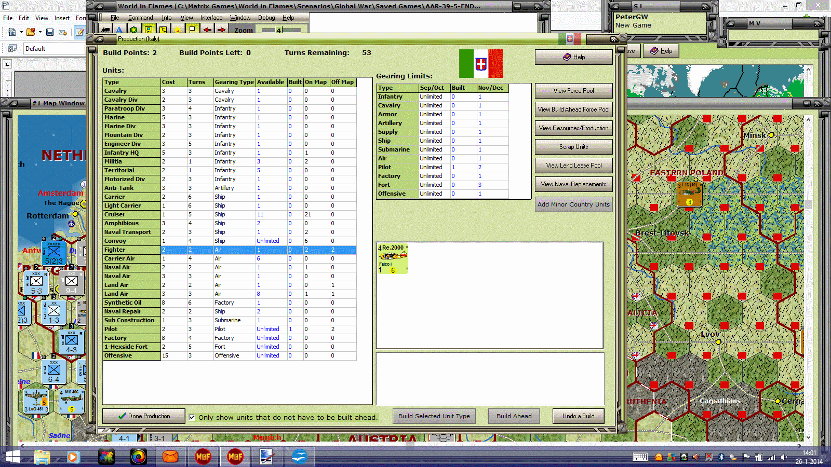Screen dimensions: 831x467
Task: Click the send document as email icon
Action: (63, 32)
